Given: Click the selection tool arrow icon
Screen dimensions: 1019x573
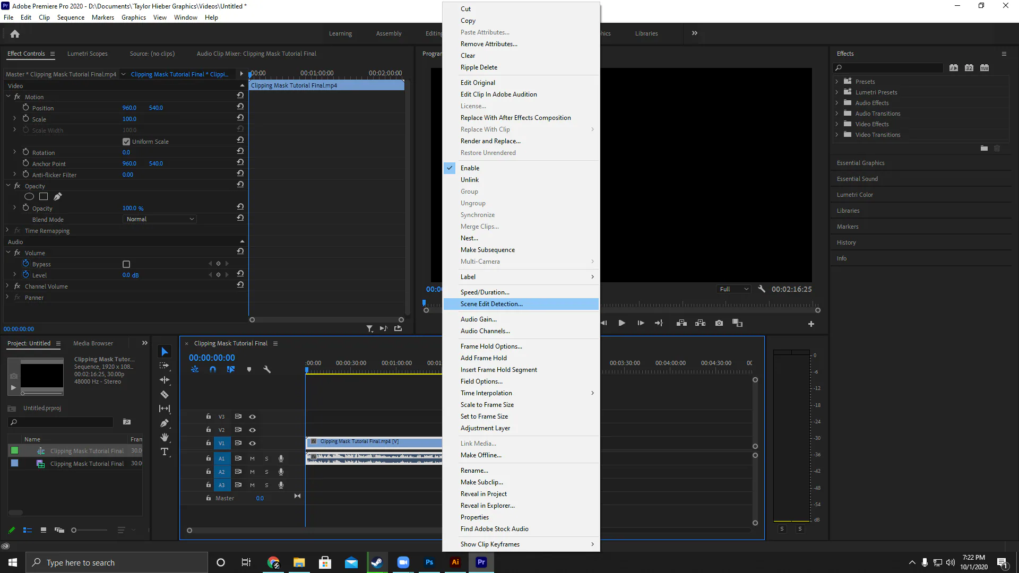Looking at the screenshot, I should tap(165, 352).
